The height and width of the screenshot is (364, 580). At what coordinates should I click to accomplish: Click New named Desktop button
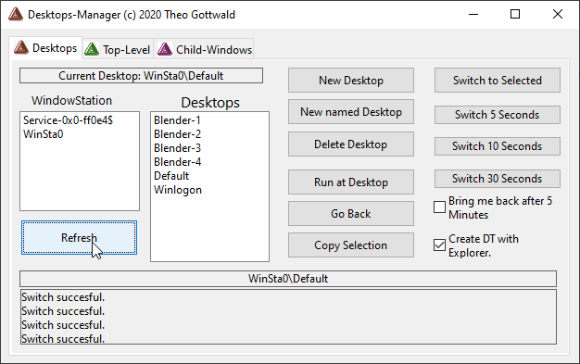coord(351,112)
